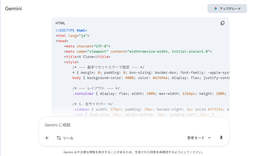This screenshot has width=253, height=156.
Task: Copy the HTML code block
Action: (222, 23)
